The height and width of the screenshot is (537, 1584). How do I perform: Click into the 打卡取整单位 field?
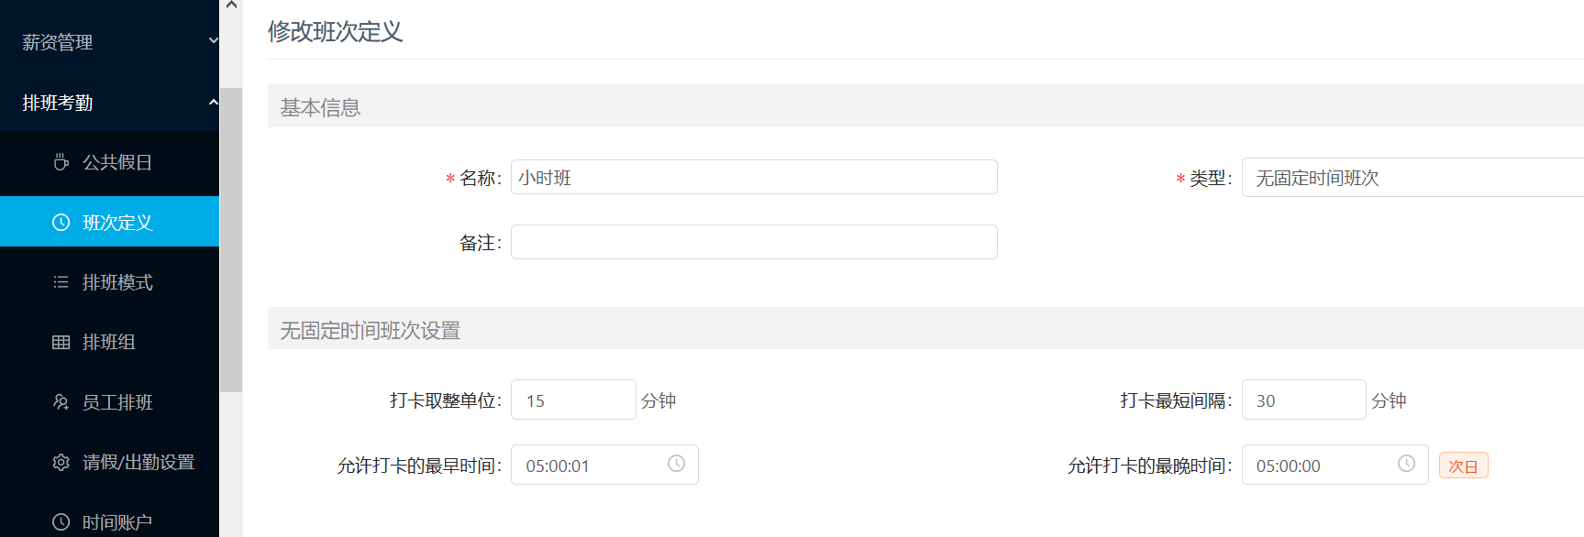573,400
